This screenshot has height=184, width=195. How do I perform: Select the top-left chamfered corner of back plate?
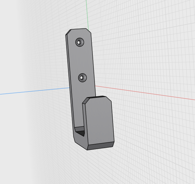click(68, 32)
